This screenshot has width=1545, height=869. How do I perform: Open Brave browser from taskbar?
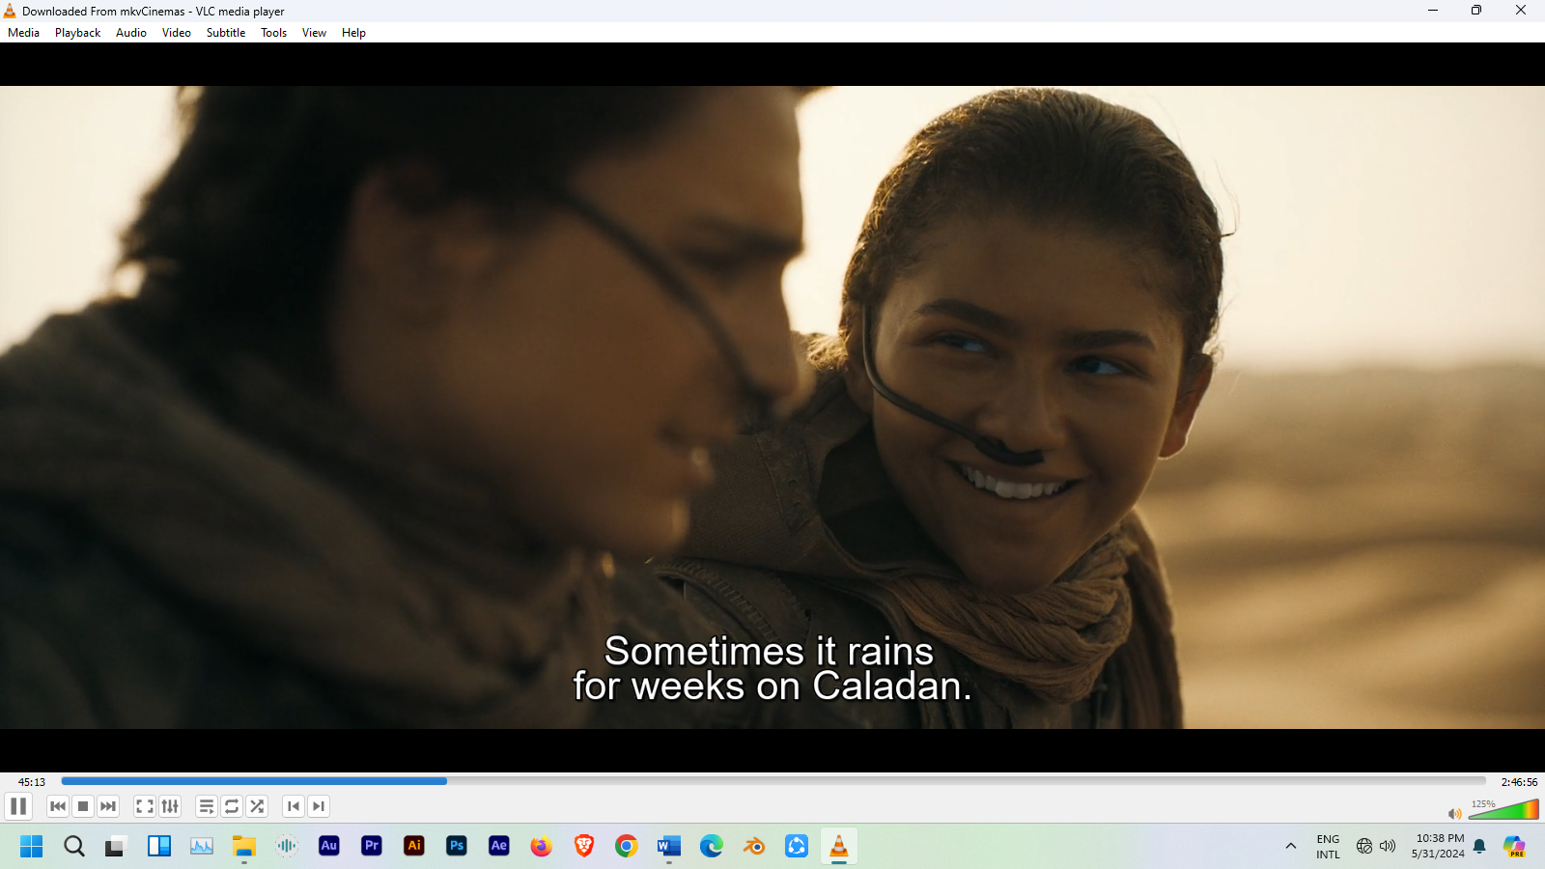(584, 847)
